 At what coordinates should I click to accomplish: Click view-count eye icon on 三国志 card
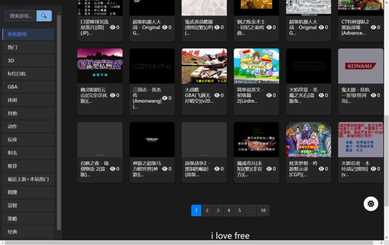165,98
